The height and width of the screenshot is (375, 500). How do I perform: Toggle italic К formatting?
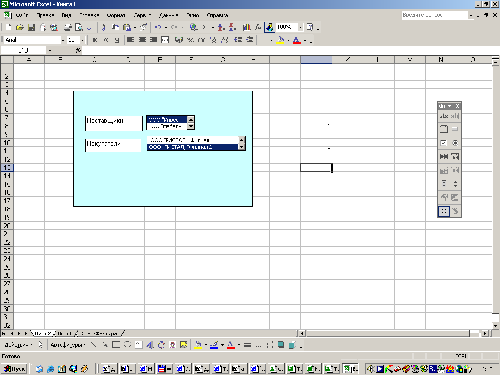[106, 40]
